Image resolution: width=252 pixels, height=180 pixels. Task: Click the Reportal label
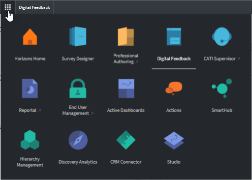(x=28, y=110)
